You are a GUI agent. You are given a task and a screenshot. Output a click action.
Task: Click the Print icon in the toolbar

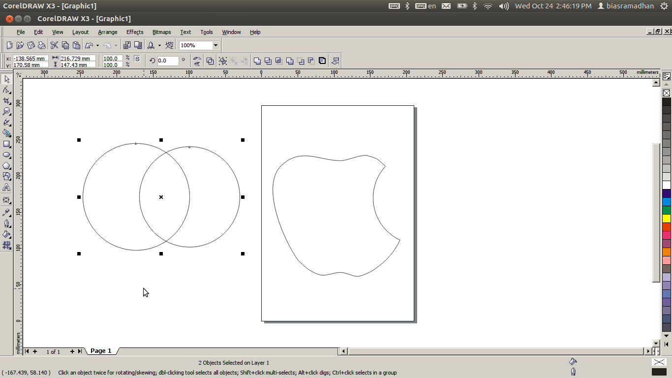[42, 45]
